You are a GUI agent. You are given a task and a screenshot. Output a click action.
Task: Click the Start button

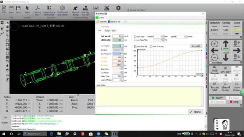pyautogui.click(x=217, y=98)
